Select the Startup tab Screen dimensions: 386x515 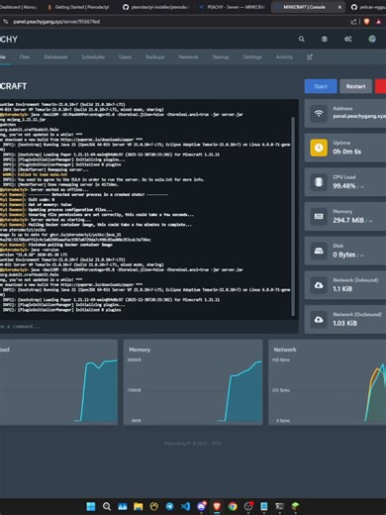point(221,56)
